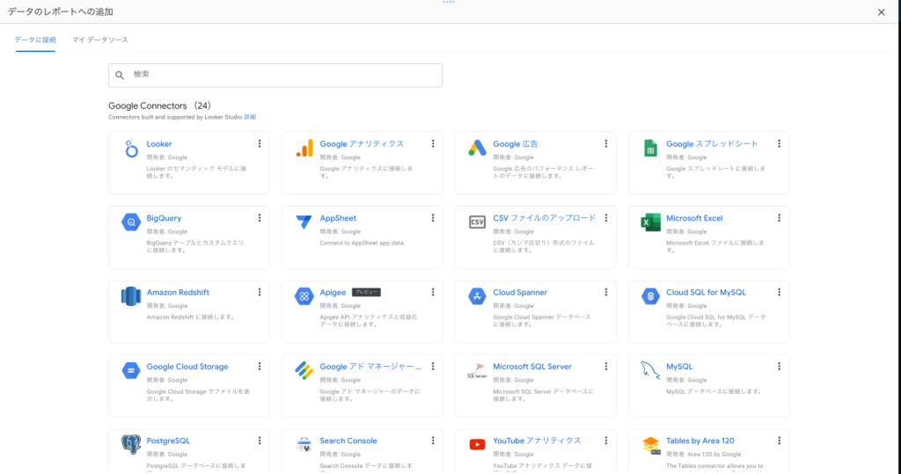Click the Looker connector icon
This screenshot has width=901, height=474.
(132, 149)
